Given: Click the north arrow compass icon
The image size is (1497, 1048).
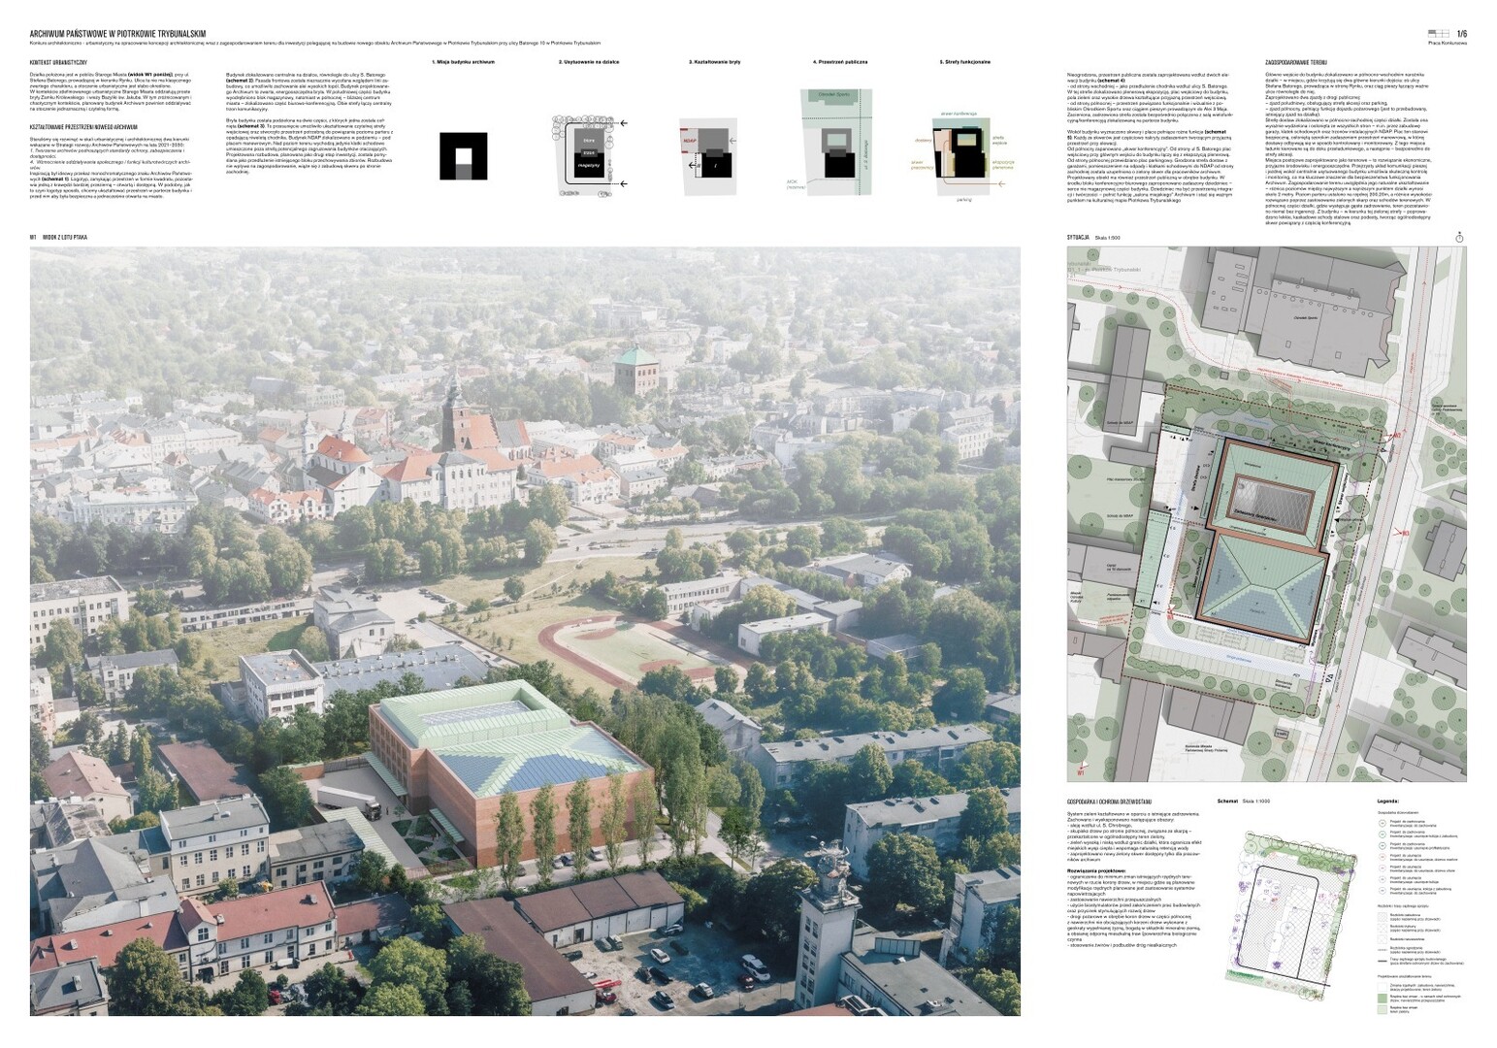Looking at the screenshot, I should pyautogui.click(x=1459, y=237).
